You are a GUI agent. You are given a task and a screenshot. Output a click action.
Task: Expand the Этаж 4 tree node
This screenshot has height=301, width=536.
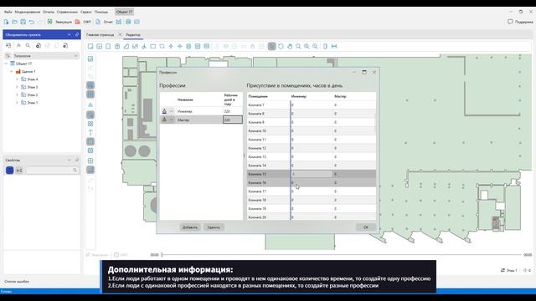[17, 79]
